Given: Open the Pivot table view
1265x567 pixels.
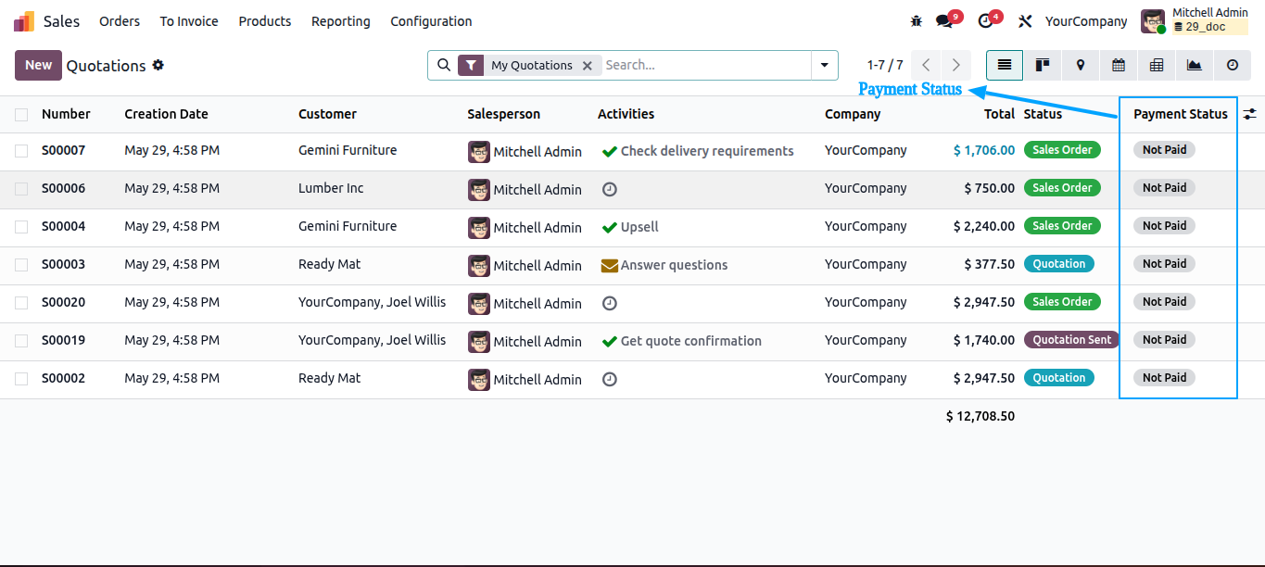Looking at the screenshot, I should pyautogui.click(x=1157, y=65).
